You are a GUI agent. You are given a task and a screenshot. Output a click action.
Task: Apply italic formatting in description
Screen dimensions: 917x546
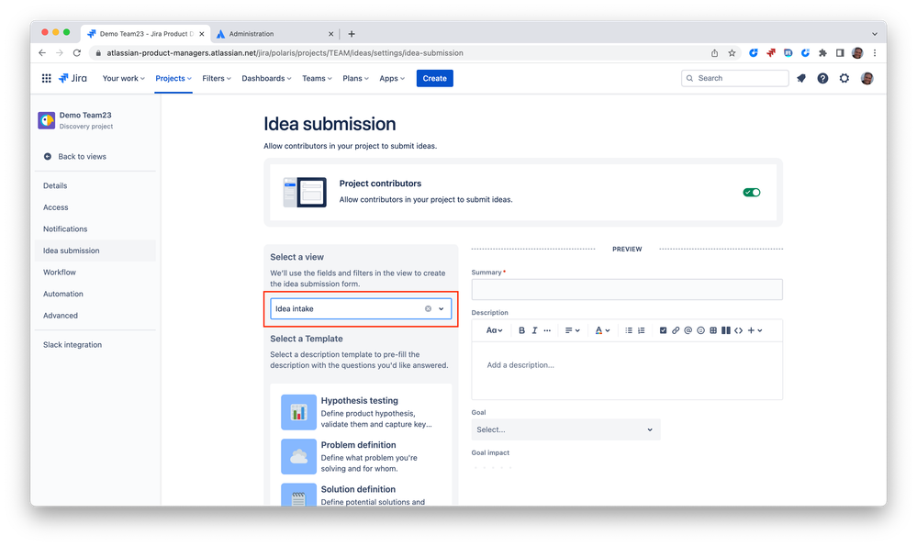(534, 330)
